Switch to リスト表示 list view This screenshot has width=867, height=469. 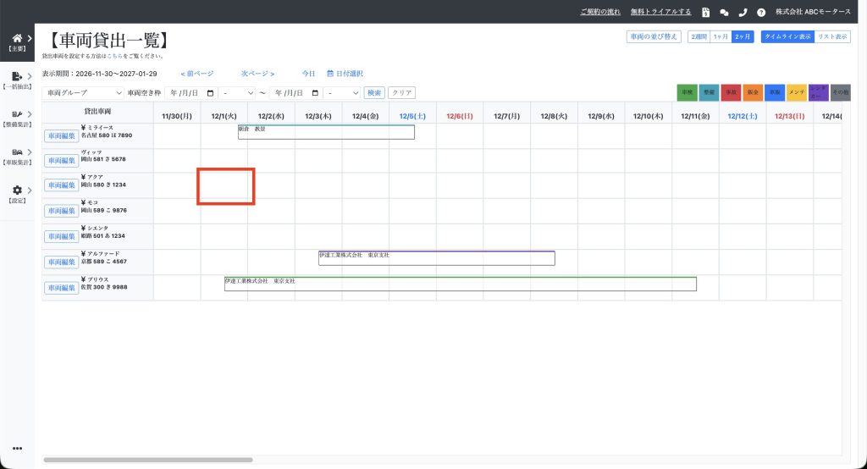tap(832, 36)
